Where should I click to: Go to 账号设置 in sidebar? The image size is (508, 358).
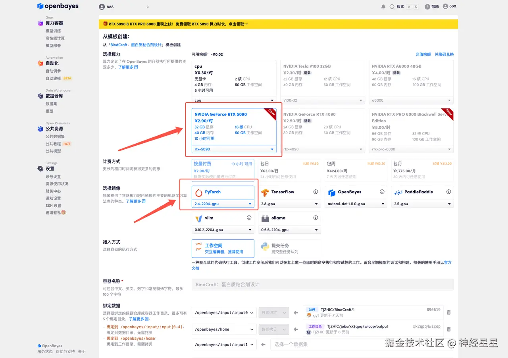tap(53, 177)
